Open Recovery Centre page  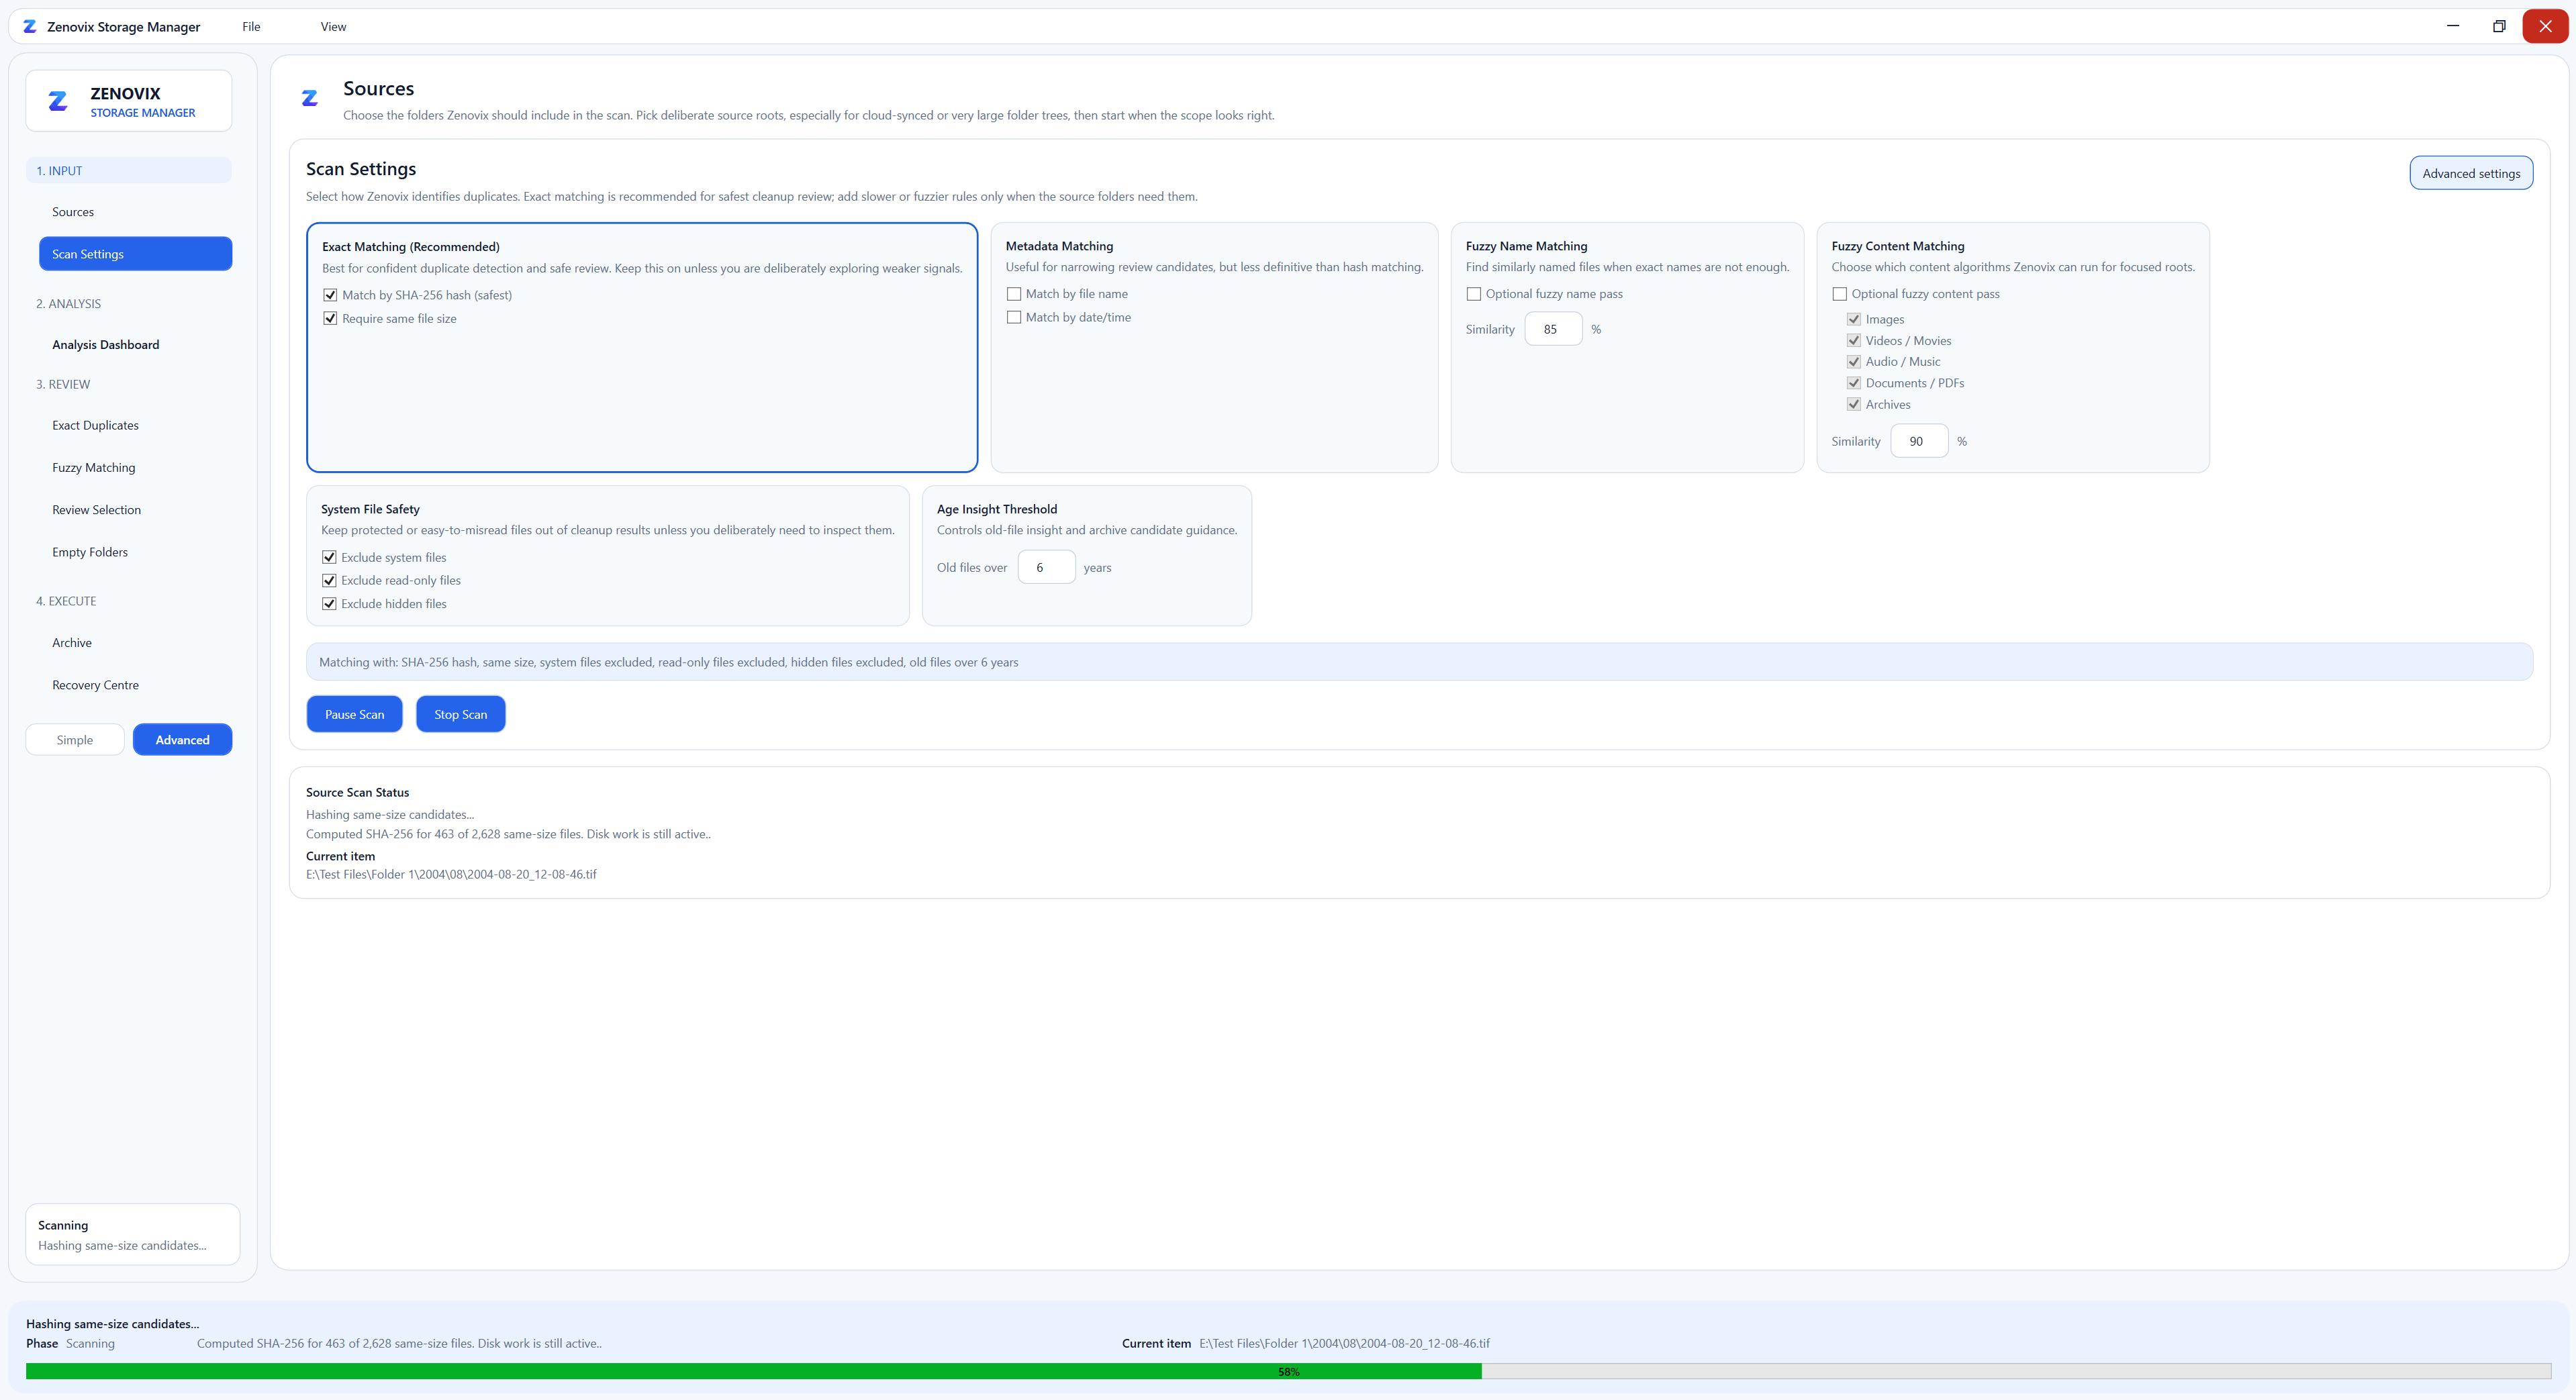coord(135,685)
